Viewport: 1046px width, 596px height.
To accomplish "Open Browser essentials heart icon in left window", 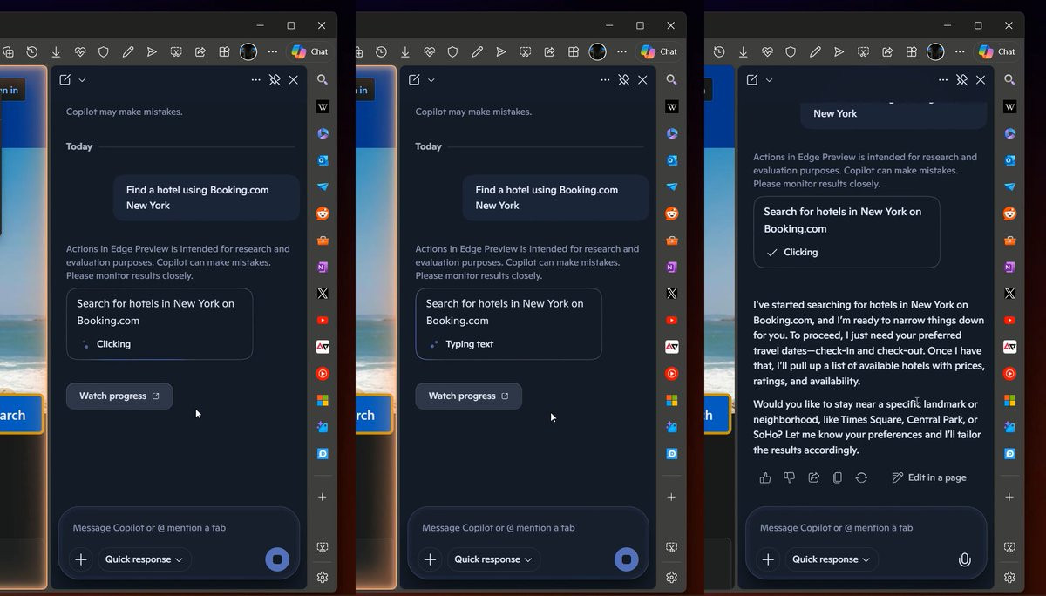I will tap(80, 52).
